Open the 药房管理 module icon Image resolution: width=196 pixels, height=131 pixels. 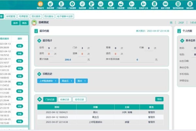click(x=82, y=4)
